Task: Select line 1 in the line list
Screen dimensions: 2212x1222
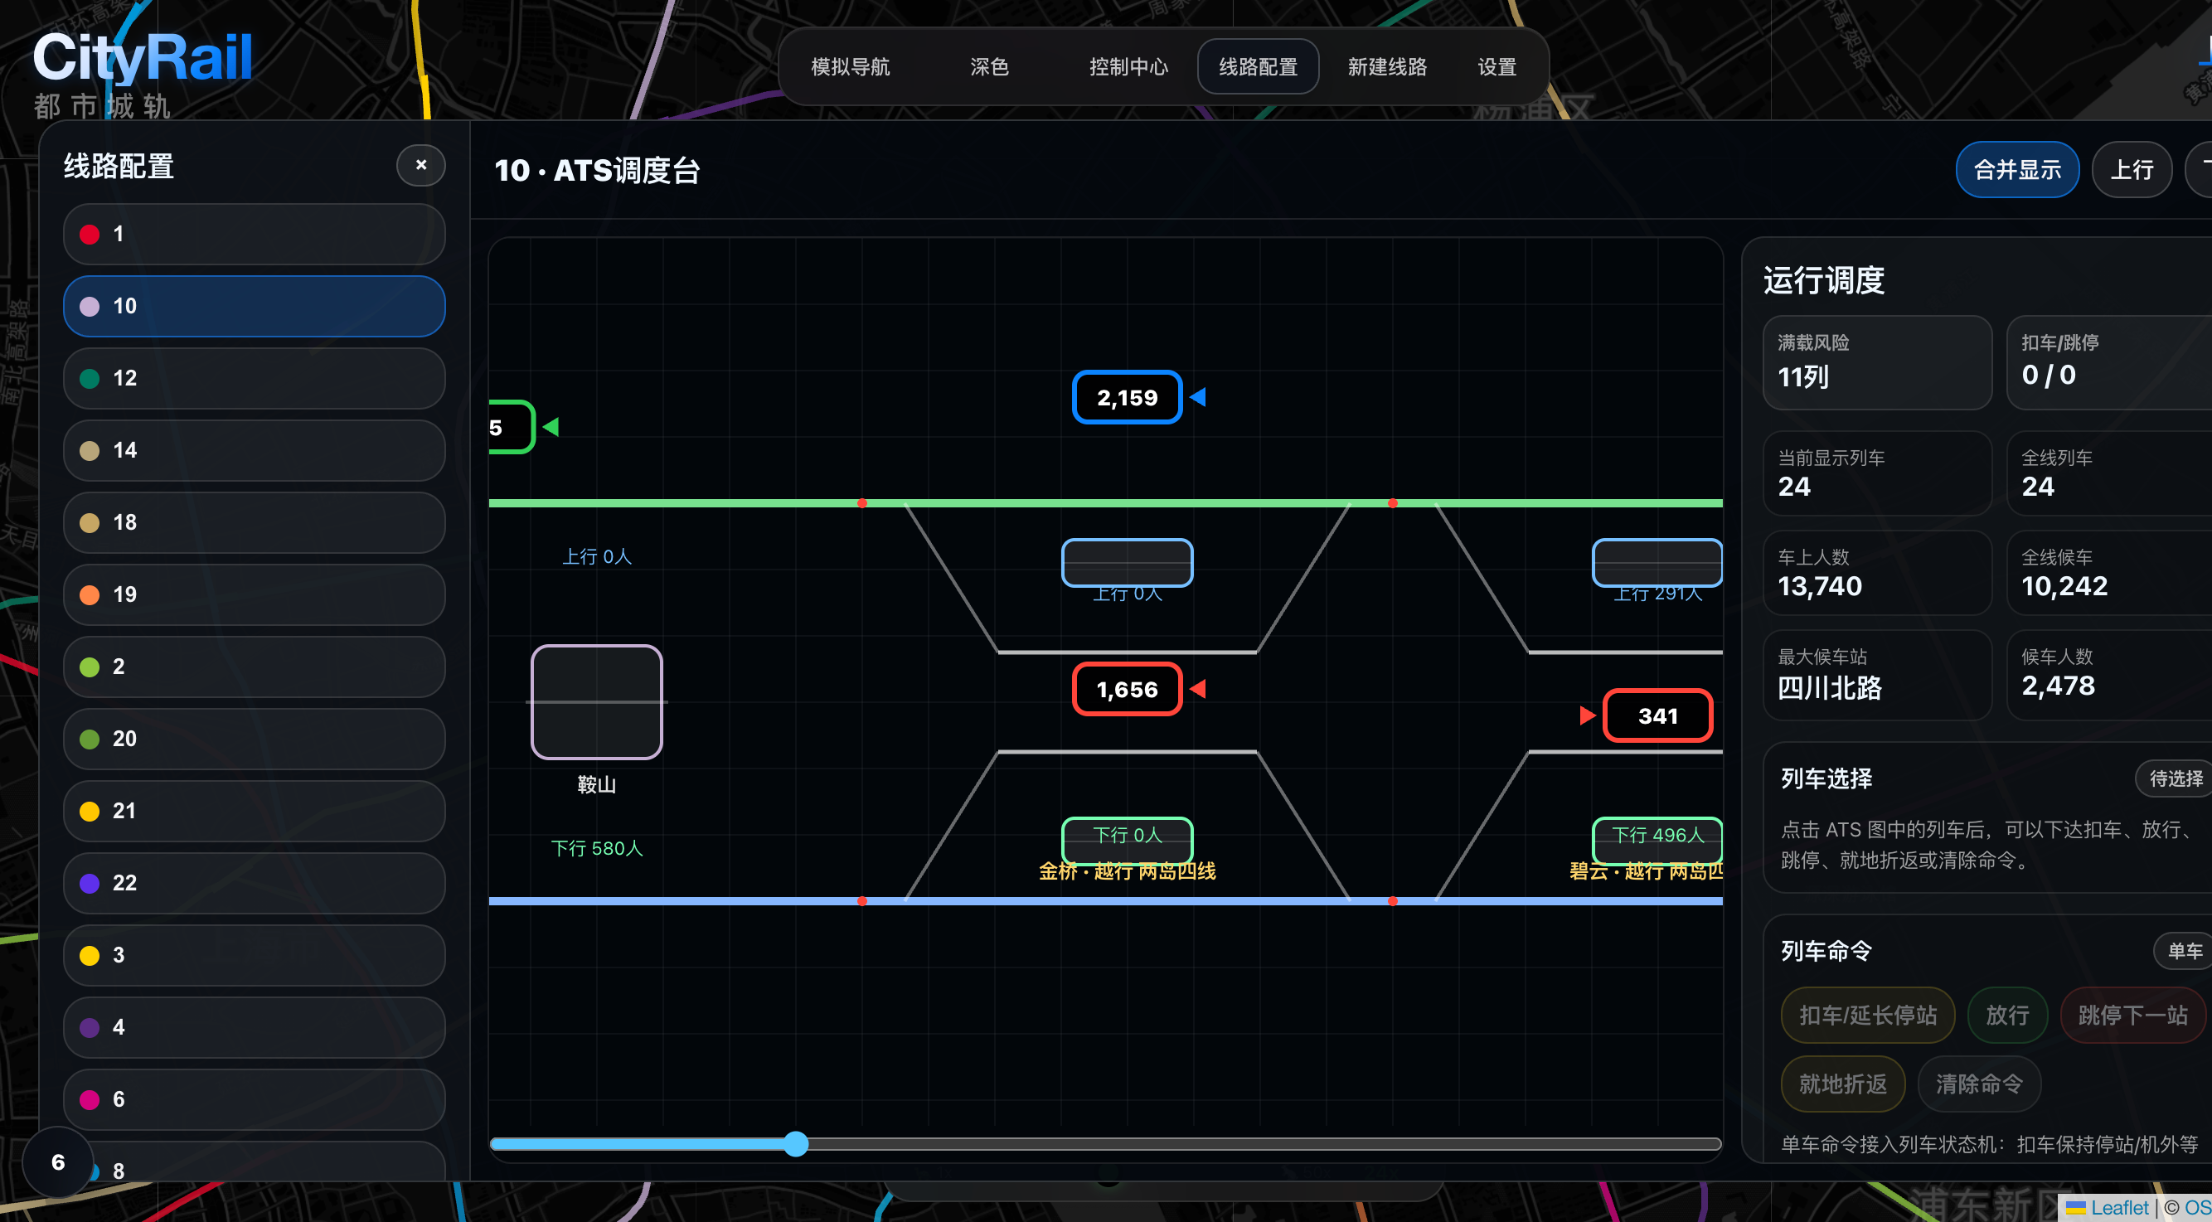Action: click(255, 234)
